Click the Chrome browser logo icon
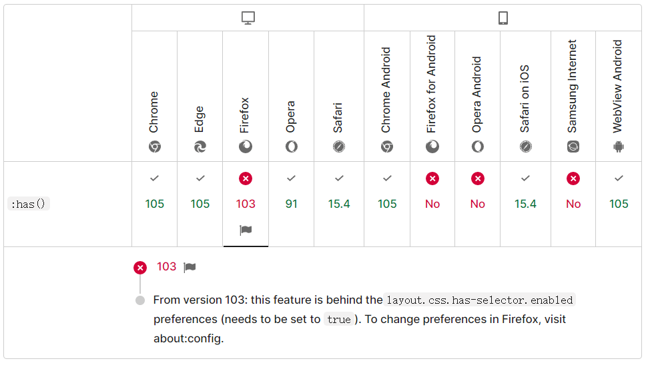The height and width of the screenshot is (365, 646). 155,147
